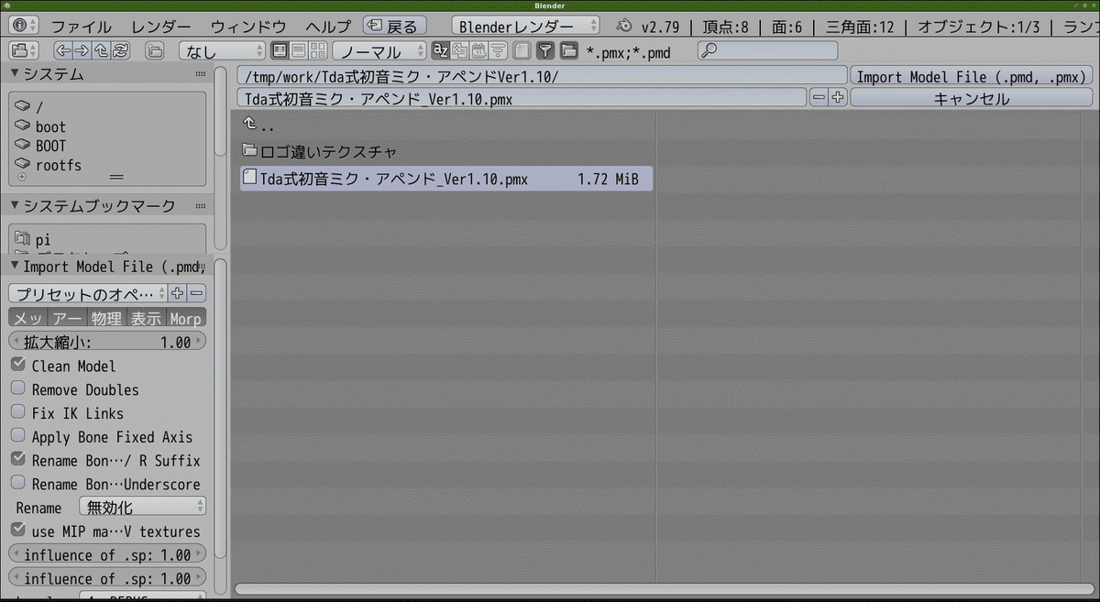This screenshot has width=1100, height=602.
Task: Create a new directory icon
Action: tap(155, 51)
